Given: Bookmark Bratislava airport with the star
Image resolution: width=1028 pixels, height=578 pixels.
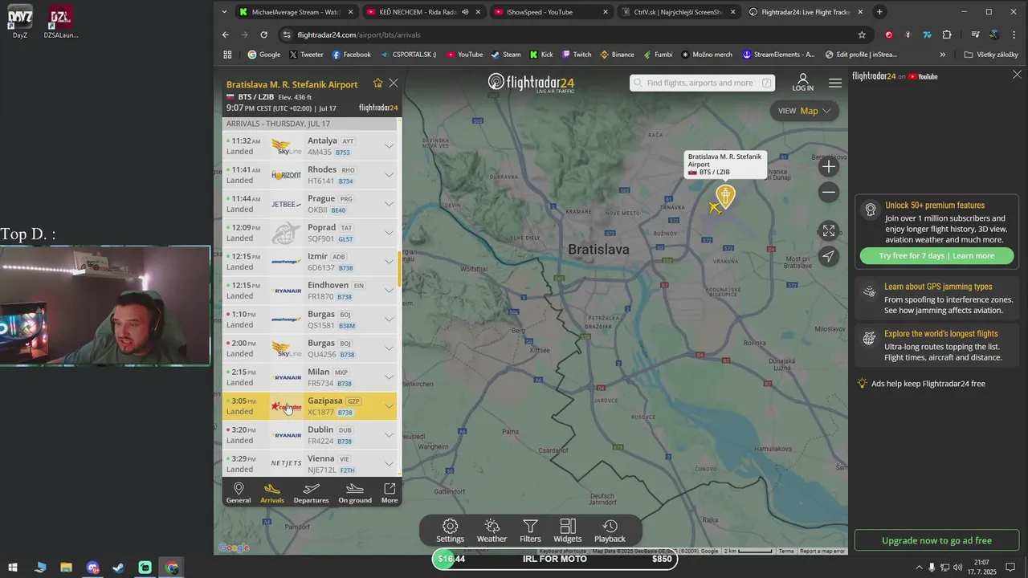Looking at the screenshot, I should [377, 83].
